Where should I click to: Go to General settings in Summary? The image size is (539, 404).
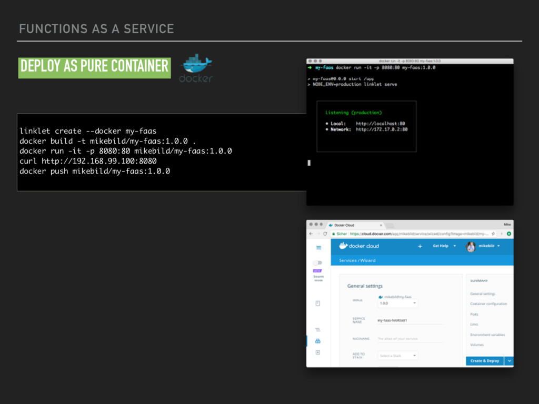(x=483, y=294)
